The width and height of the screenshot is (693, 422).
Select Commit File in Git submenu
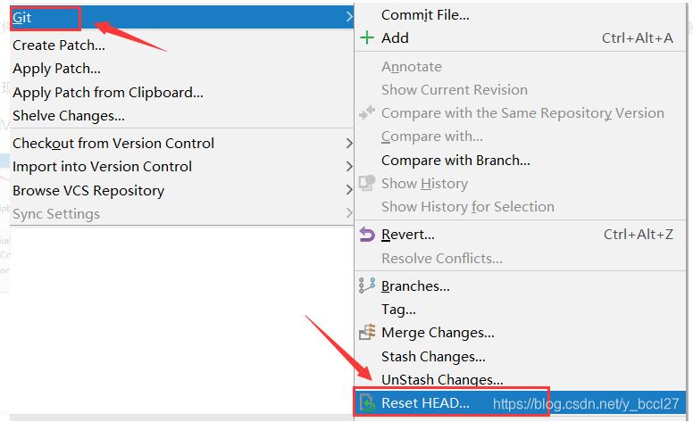(x=425, y=14)
